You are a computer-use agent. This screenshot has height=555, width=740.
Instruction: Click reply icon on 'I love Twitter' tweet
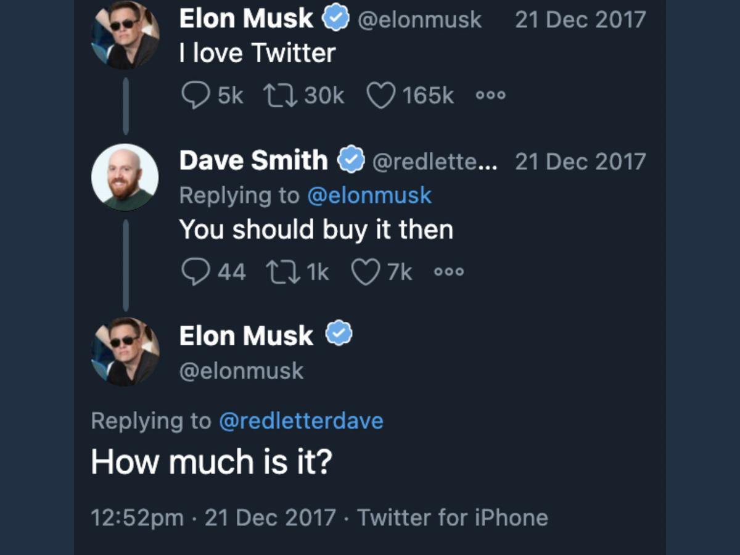[x=196, y=96]
